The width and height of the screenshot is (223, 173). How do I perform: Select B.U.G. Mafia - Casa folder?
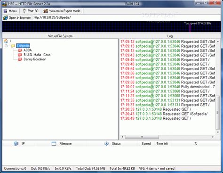pos(37,55)
